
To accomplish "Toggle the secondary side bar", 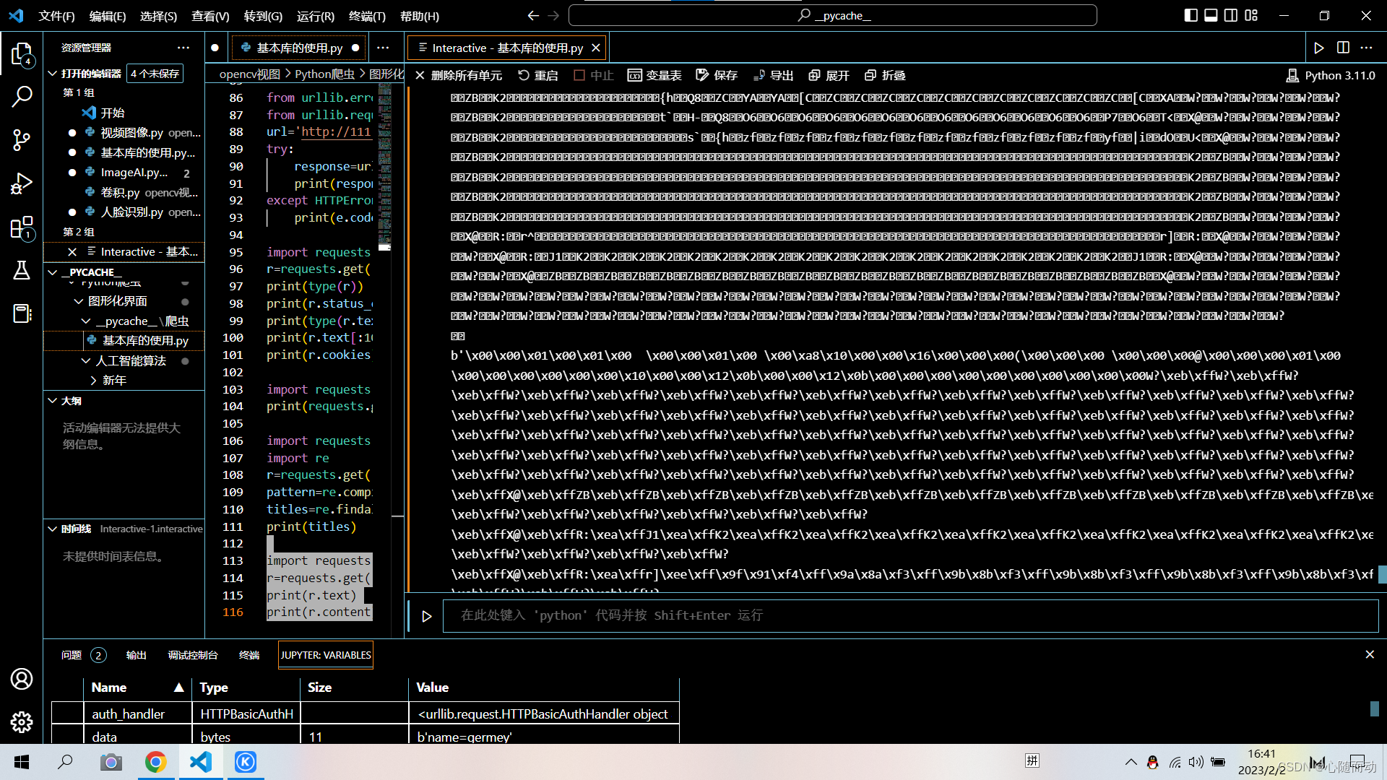I will [x=1231, y=15].
